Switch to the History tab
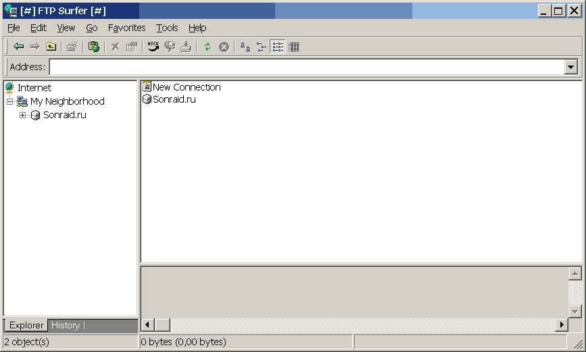 (66, 325)
